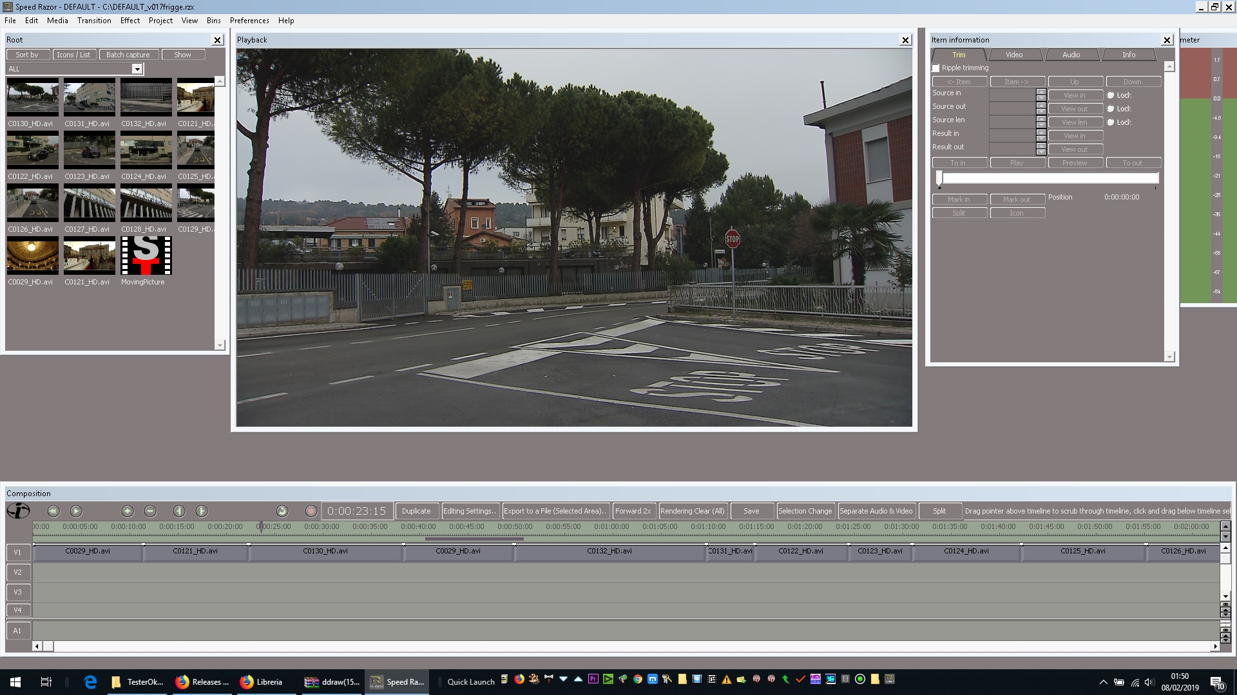The image size is (1237, 695).
Task: Click the Source in increment stepper arrow
Action: pyautogui.click(x=1041, y=91)
